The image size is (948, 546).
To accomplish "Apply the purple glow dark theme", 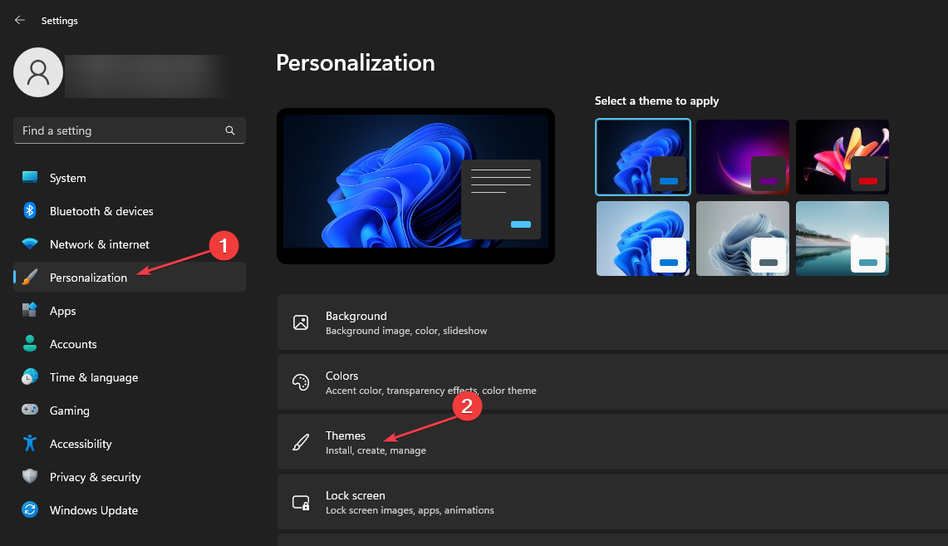I will click(x=743, y=157).
